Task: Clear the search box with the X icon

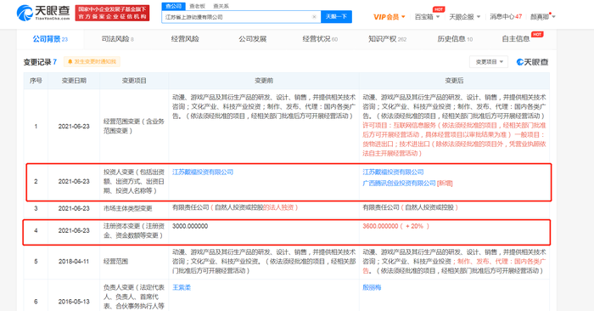Action: (314, 17)
